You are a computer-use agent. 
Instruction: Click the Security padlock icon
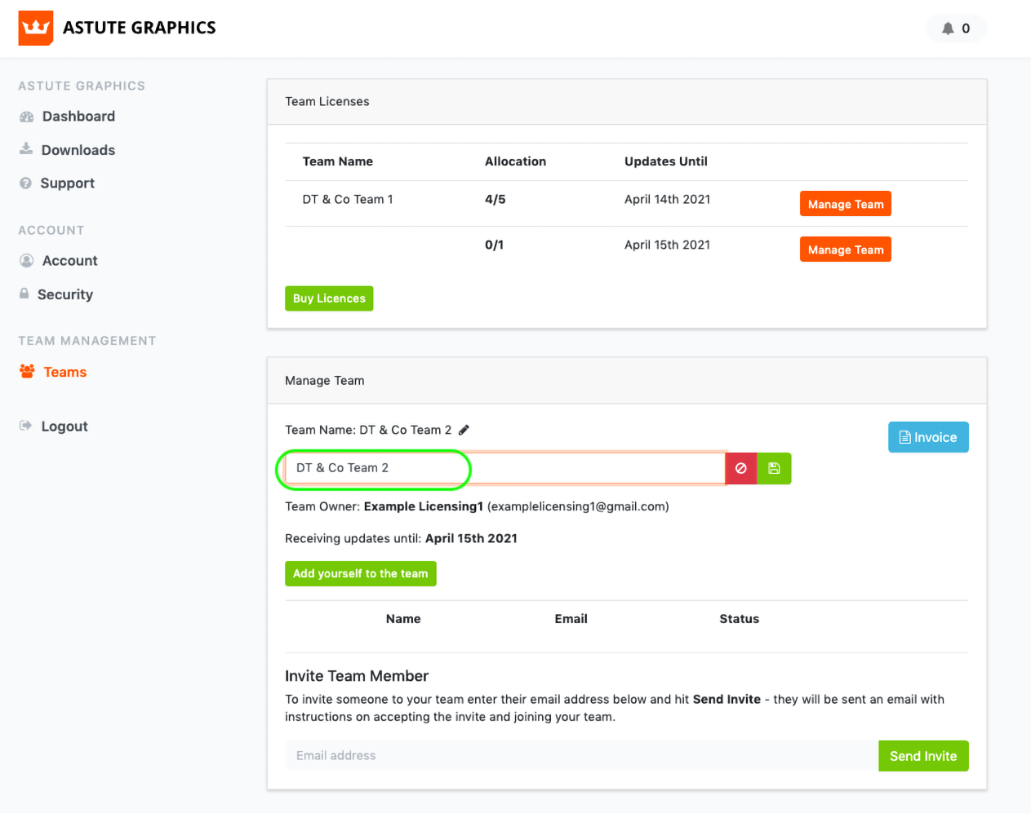point(24,294)
